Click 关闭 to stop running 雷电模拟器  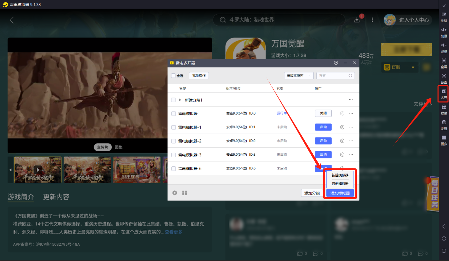point(323,114)
